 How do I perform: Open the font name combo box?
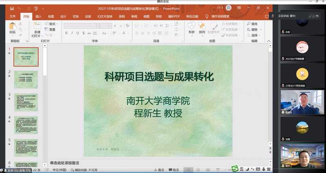point(80,26)
